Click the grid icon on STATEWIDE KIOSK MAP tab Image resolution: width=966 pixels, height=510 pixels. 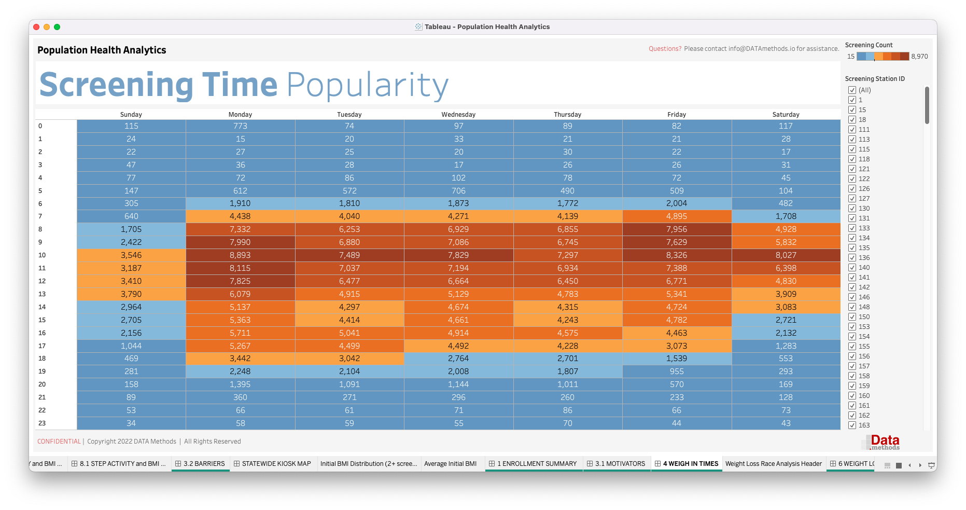coord(236,463)
